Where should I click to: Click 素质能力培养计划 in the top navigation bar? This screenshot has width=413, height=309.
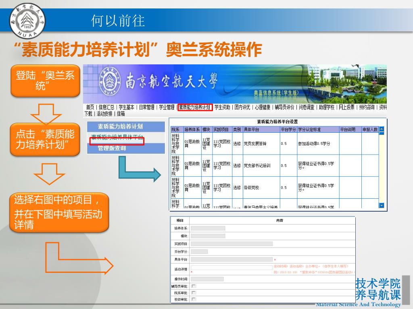(195, 107)
